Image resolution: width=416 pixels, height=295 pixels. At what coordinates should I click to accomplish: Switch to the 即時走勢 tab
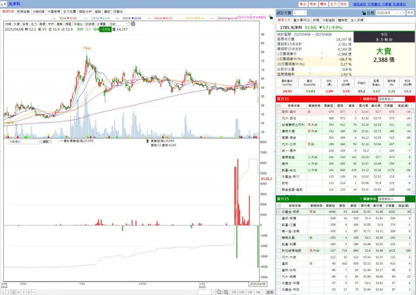pyautogui.click(x=24, y=12)
